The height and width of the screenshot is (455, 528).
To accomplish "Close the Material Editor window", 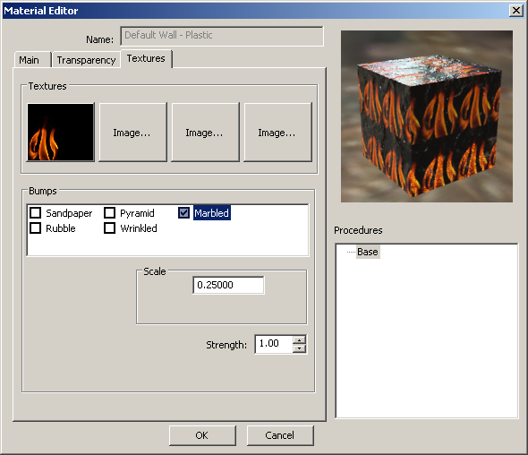I will click(x=516, y=11).
